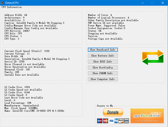Viewport: 168px width, 127px height.
Task: Click 'Error Cleared is not Available'
Action: click(24, 64)
